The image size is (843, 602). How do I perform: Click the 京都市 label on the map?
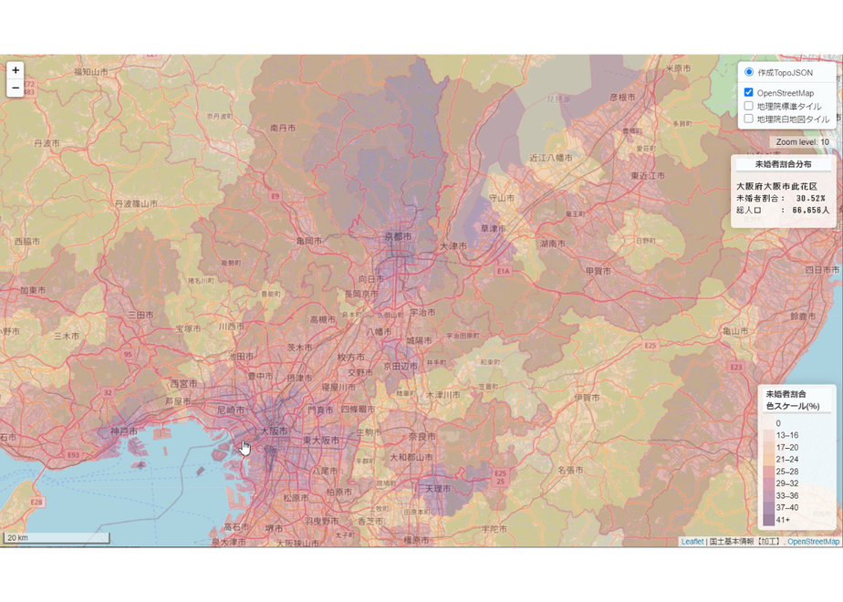(399, 236)
